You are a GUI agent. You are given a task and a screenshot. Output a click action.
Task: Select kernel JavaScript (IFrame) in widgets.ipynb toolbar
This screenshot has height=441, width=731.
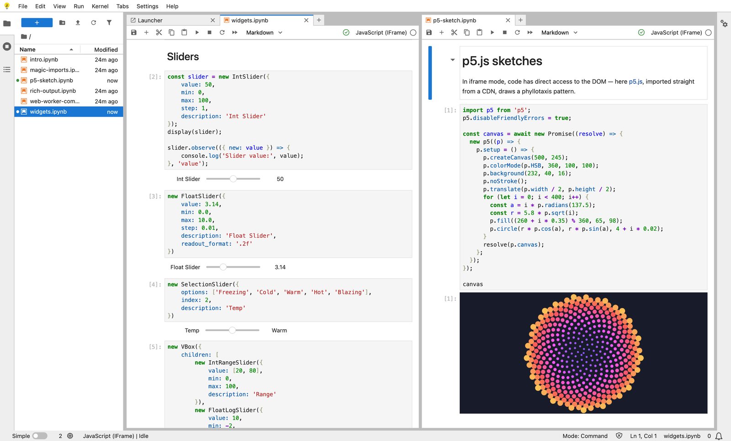(381, 32)
